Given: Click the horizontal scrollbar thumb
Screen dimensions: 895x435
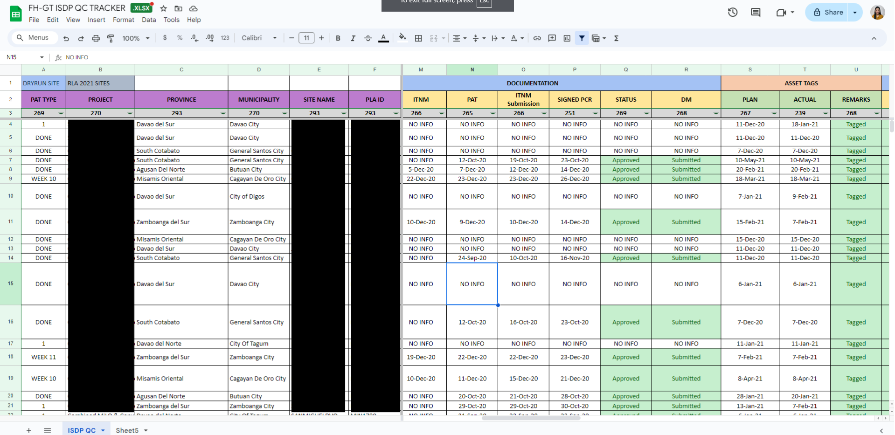Looking at the screenshot, I should [x=531, y=418].
